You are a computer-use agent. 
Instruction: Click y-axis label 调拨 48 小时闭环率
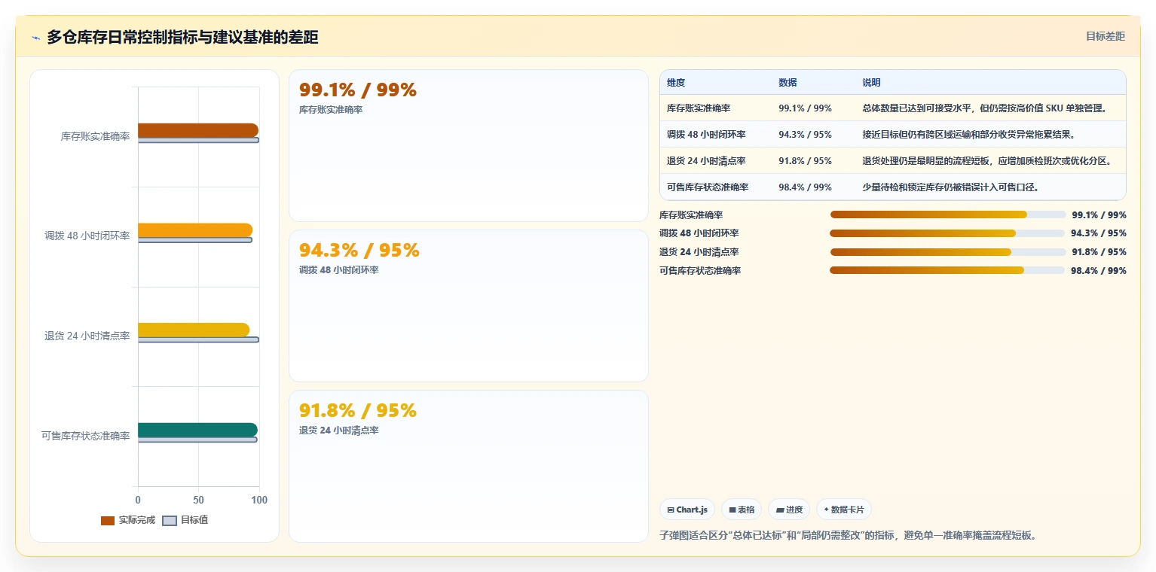[x=87, y=236]
